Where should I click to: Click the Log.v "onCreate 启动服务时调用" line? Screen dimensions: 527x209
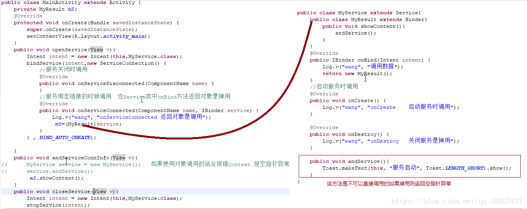[x=391, y=107]
